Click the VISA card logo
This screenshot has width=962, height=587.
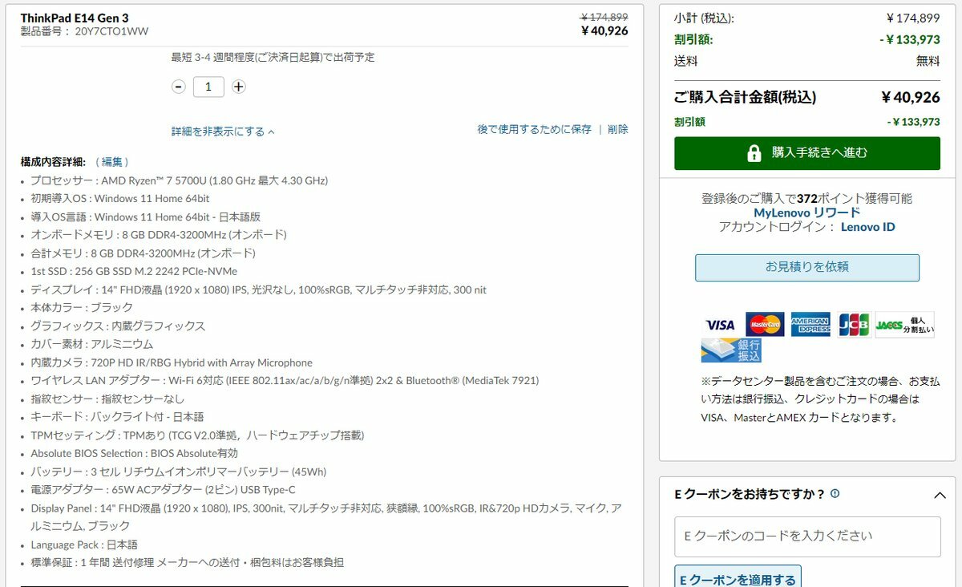(x=720, y=325)
